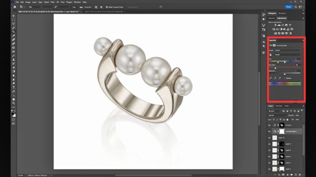The height and width of the screenshot is (177, 316).
Task: Toggle filter for type layers
Action: 291,111
